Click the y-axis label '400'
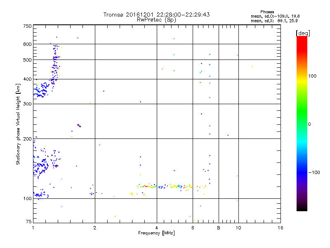 point(27,79)
